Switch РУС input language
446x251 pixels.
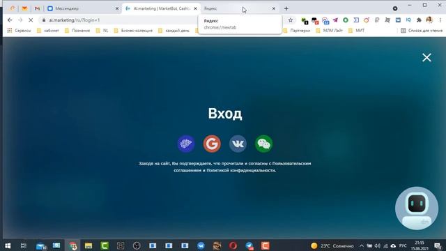click(403, 246)
